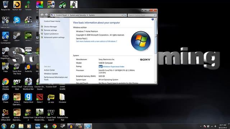
Task: Select the Terraria desktop shortcut
Action: point(28,6)
